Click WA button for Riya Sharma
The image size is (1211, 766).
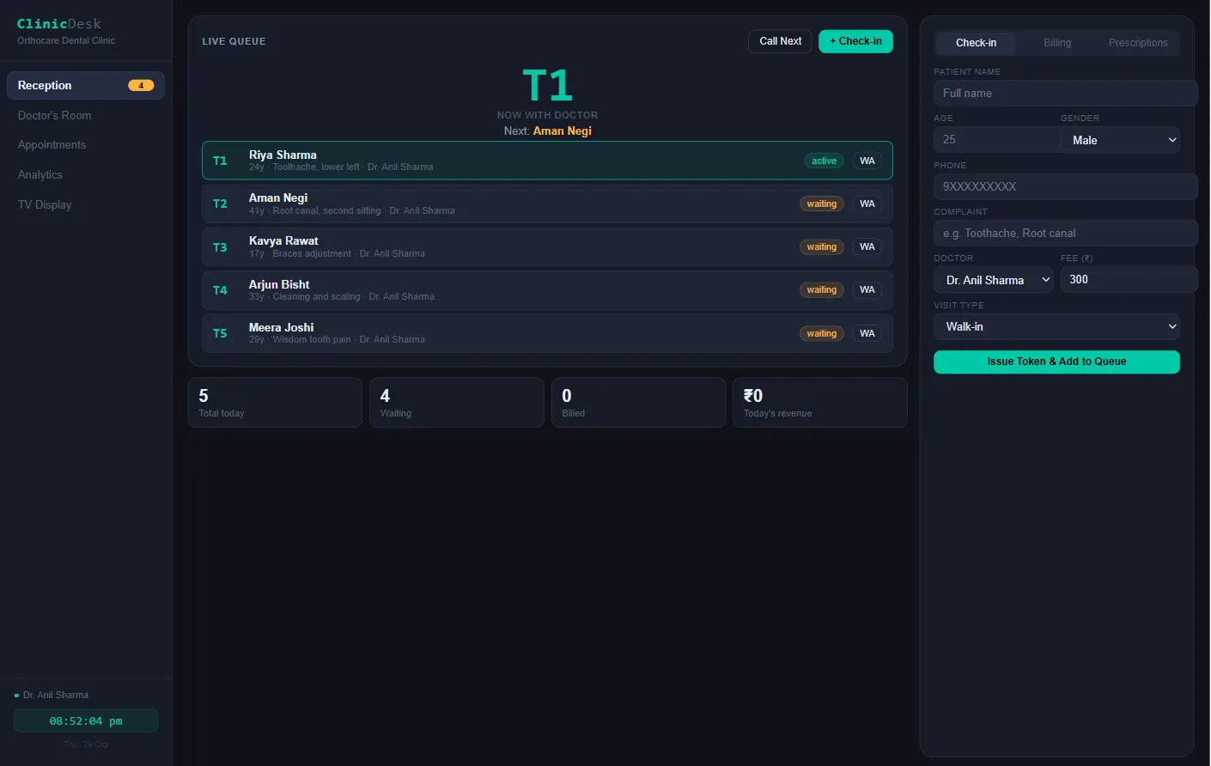(867, 161)
